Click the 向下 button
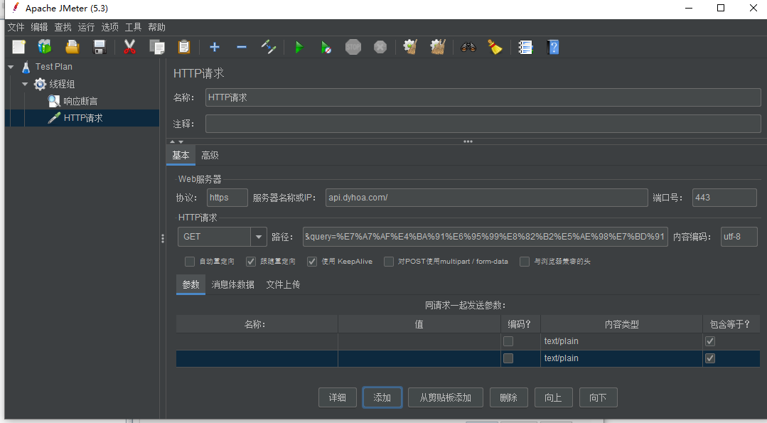The width and height of the screenshot is (767, 423). point(599,397)
